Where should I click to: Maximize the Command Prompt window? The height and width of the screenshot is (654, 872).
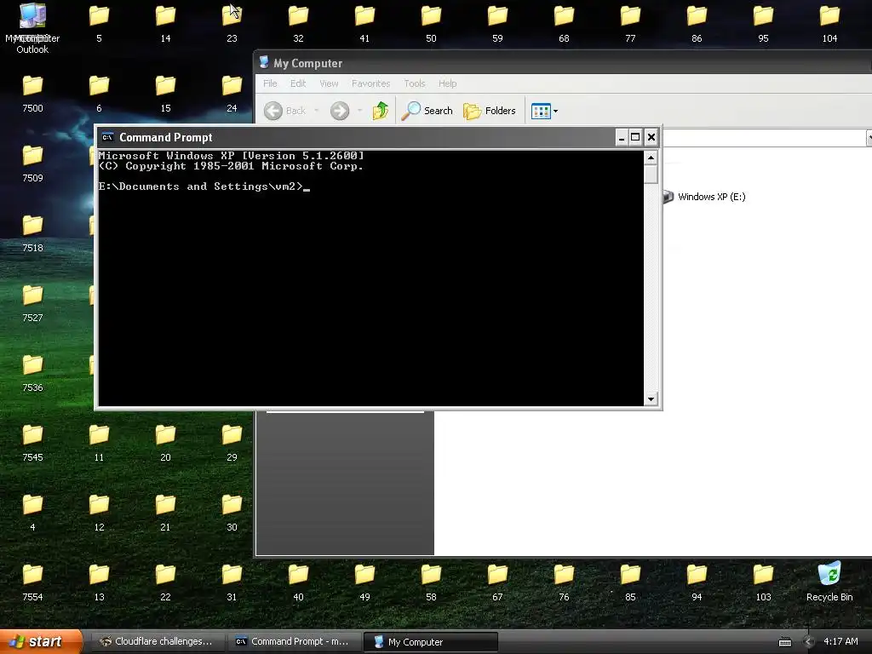[x=635, y=137]
